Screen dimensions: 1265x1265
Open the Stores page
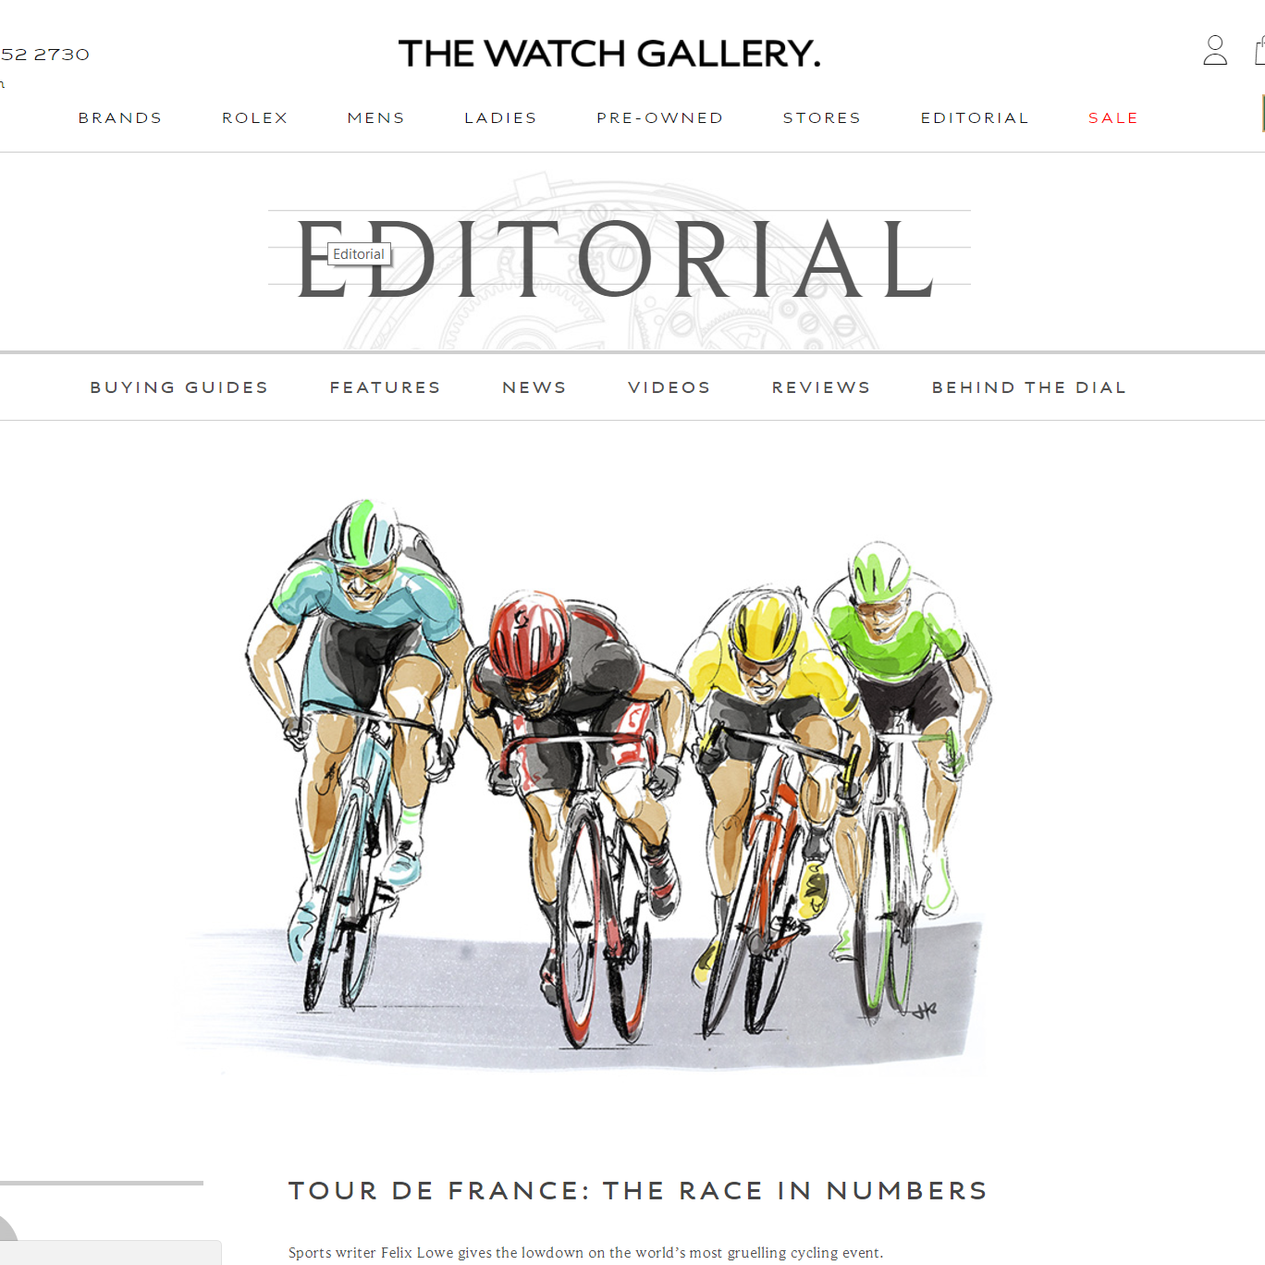822,118
